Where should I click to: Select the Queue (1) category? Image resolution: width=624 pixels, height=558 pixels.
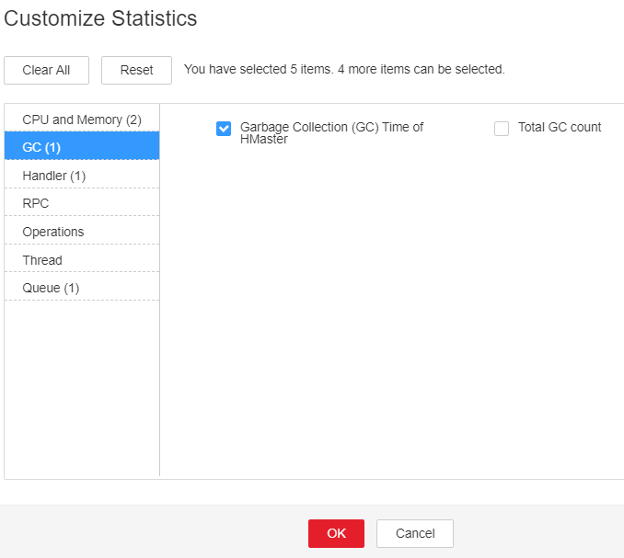(x=82, y=288)
